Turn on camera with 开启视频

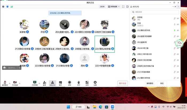(15, 83)
